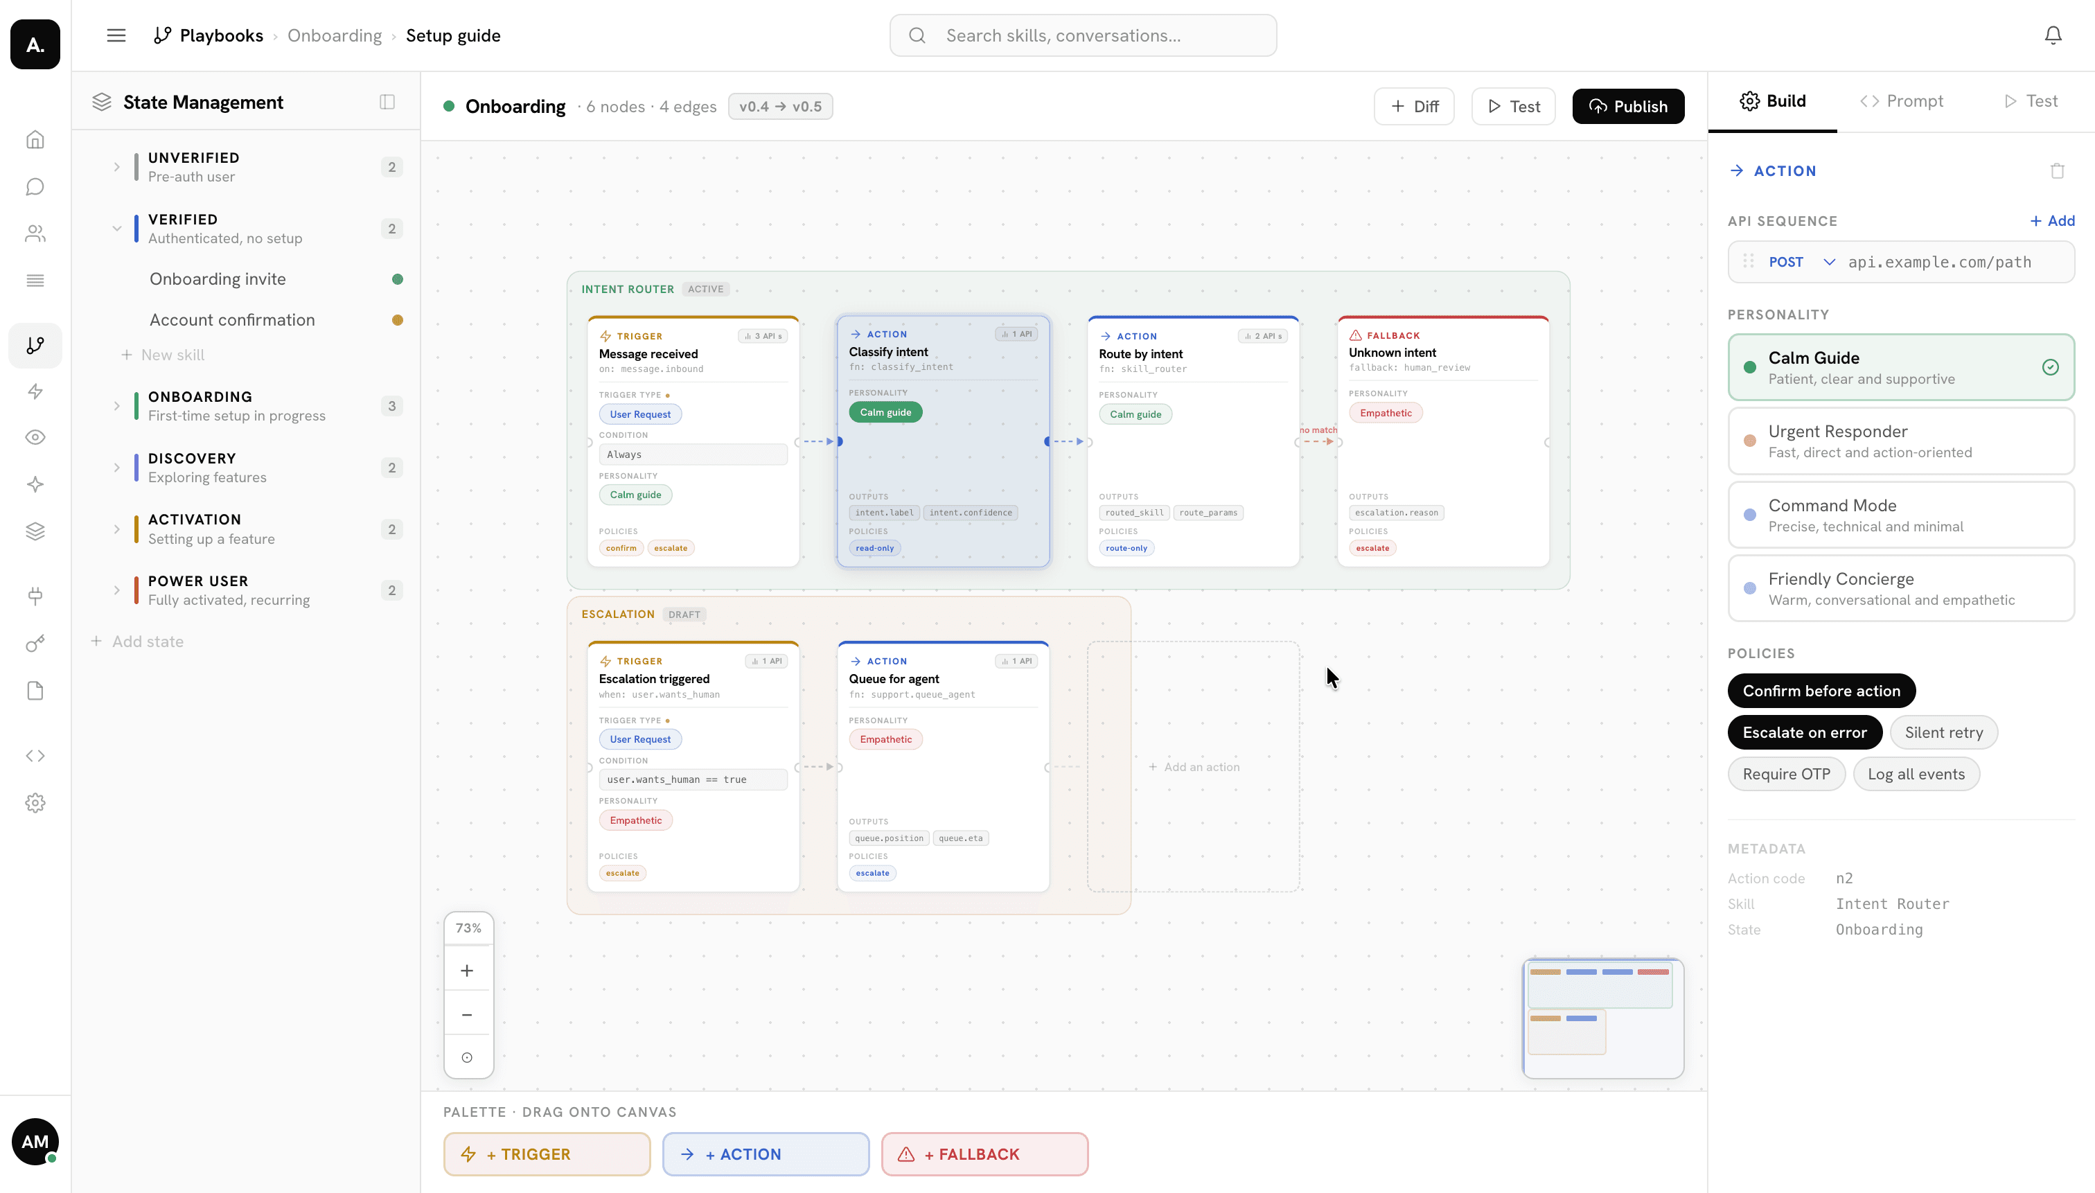Zoom out on canvas with minus
Image resolution: width=2095 pixels, height=1193 pixels.
pos(467,1014)
